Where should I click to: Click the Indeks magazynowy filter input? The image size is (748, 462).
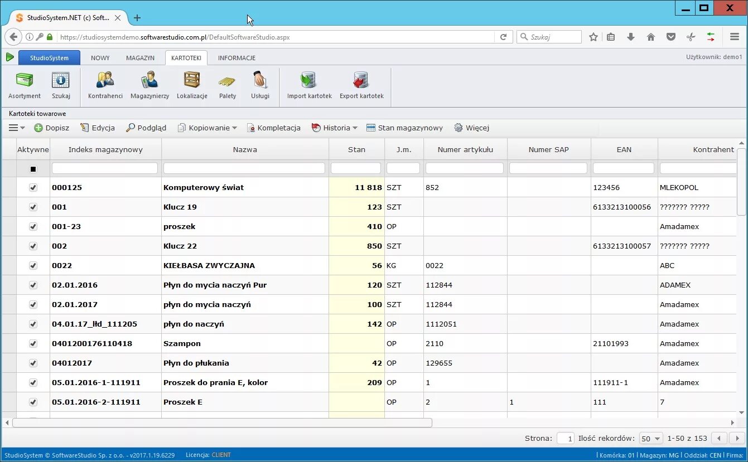click(x=105, y=168)
